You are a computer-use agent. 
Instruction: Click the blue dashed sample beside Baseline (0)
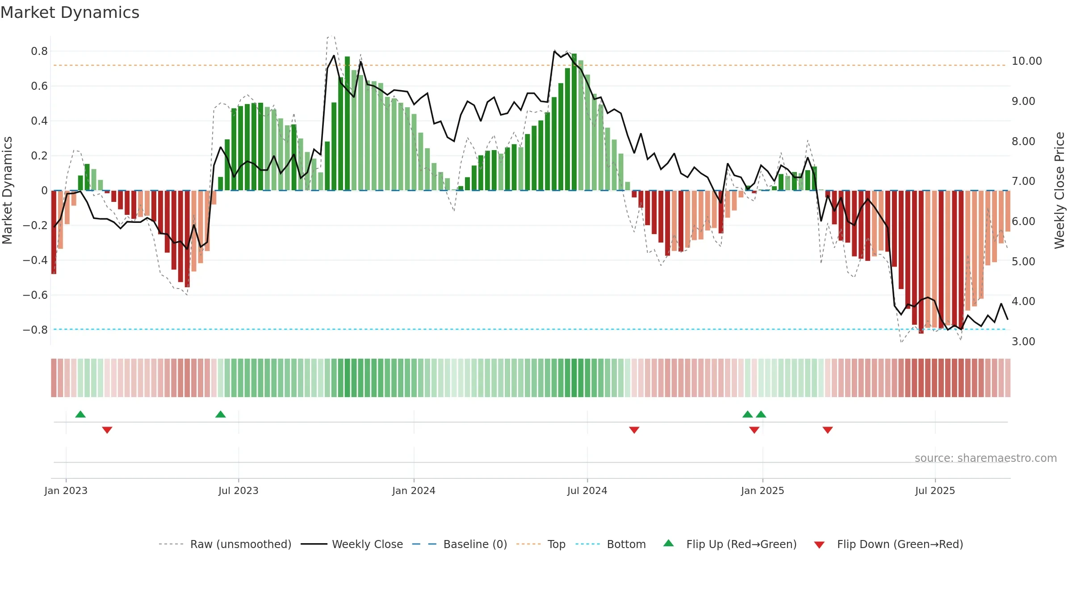pyautogui.click(x=424, y=544)
